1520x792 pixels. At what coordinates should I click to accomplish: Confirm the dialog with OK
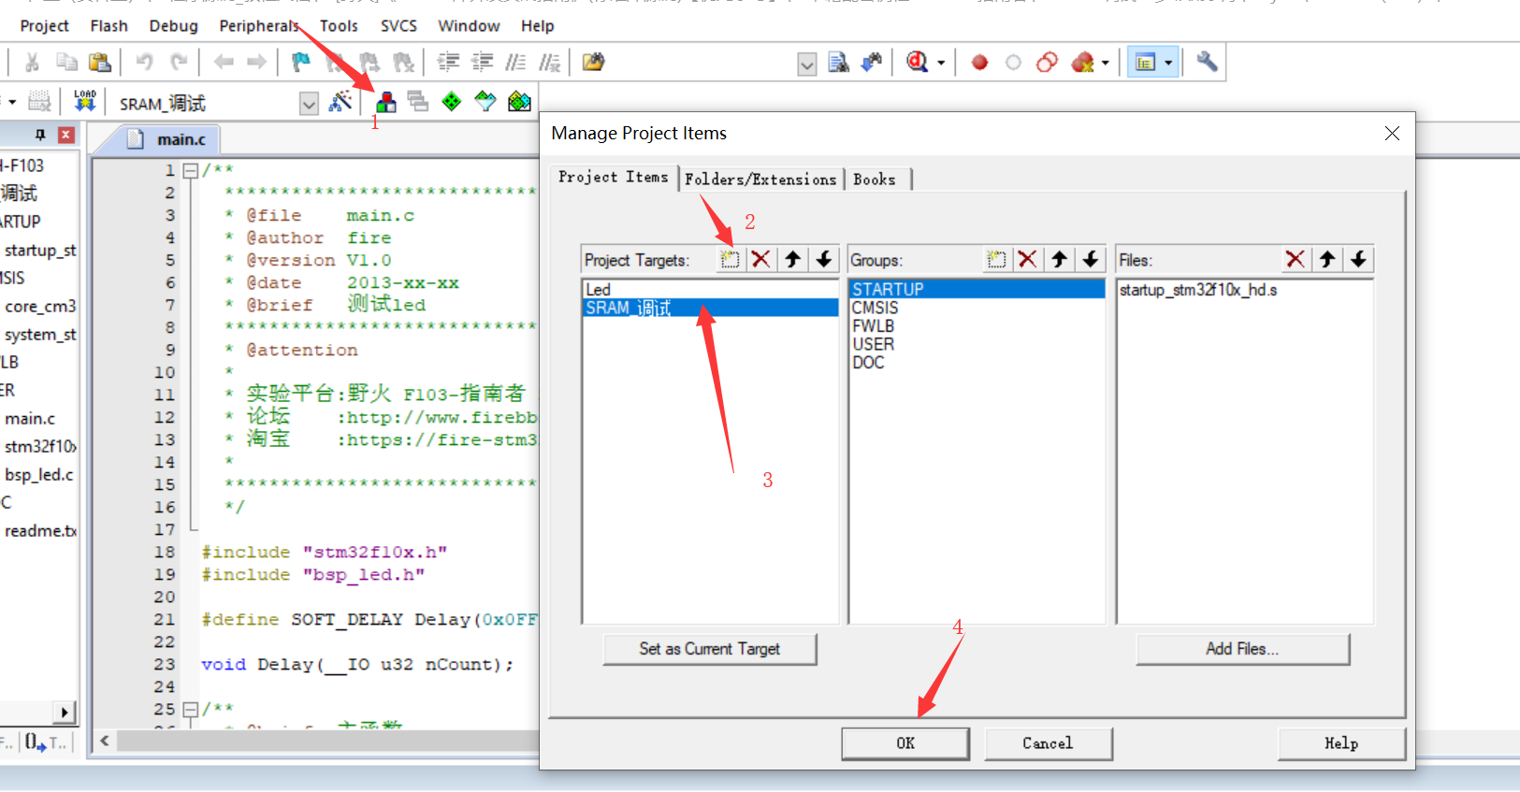(x=905, y=743)
